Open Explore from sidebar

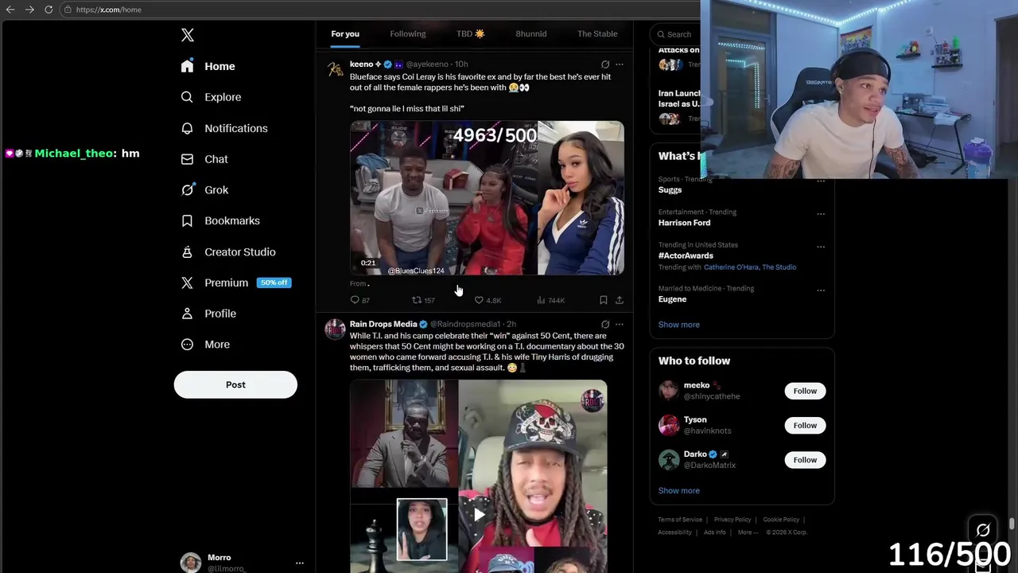[211, 97]
